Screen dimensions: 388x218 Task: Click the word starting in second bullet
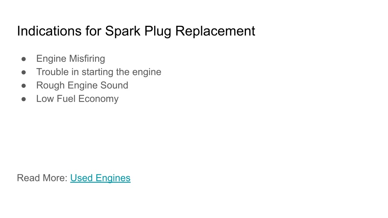pos(97,72)
